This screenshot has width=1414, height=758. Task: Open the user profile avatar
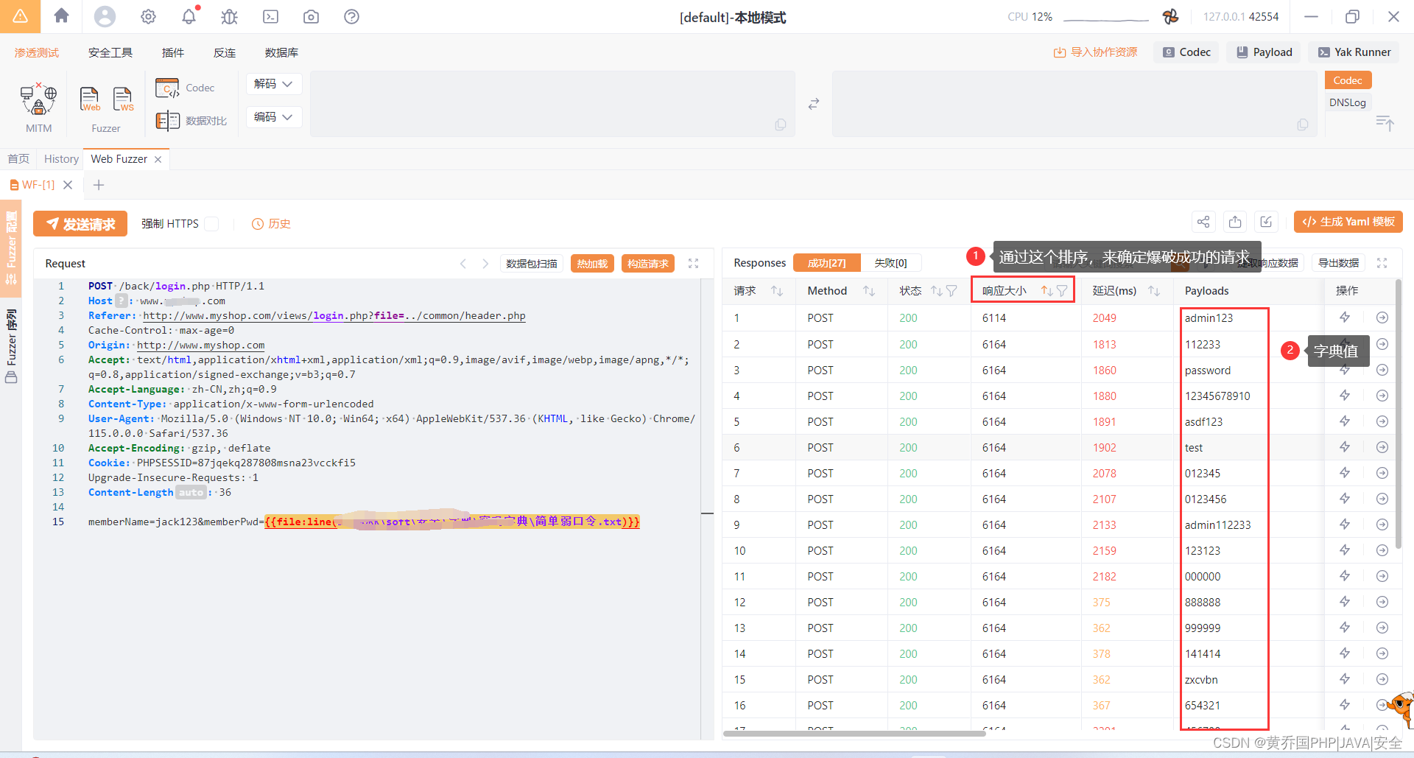click(105, 16)
